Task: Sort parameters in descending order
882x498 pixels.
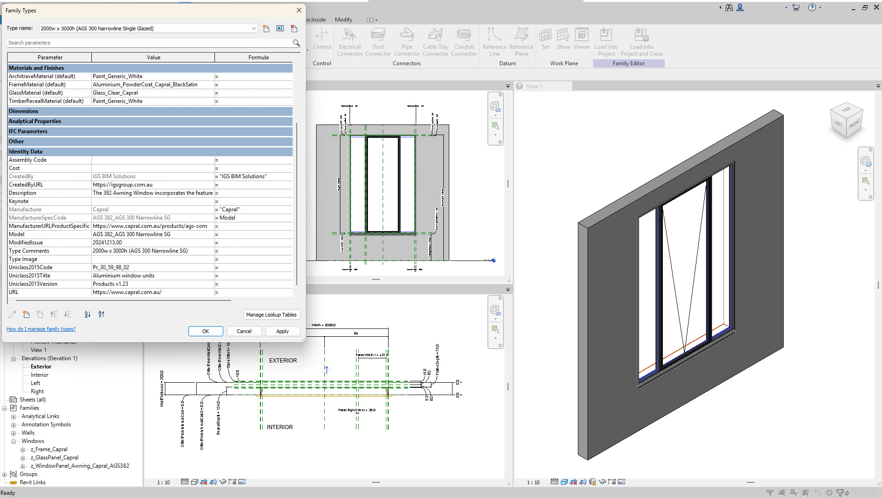Action: click(x=102, y=314)
